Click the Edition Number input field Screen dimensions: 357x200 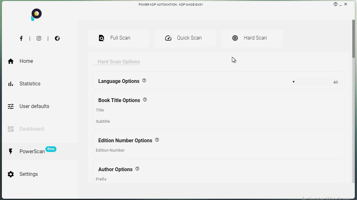[x=219, y=150]
